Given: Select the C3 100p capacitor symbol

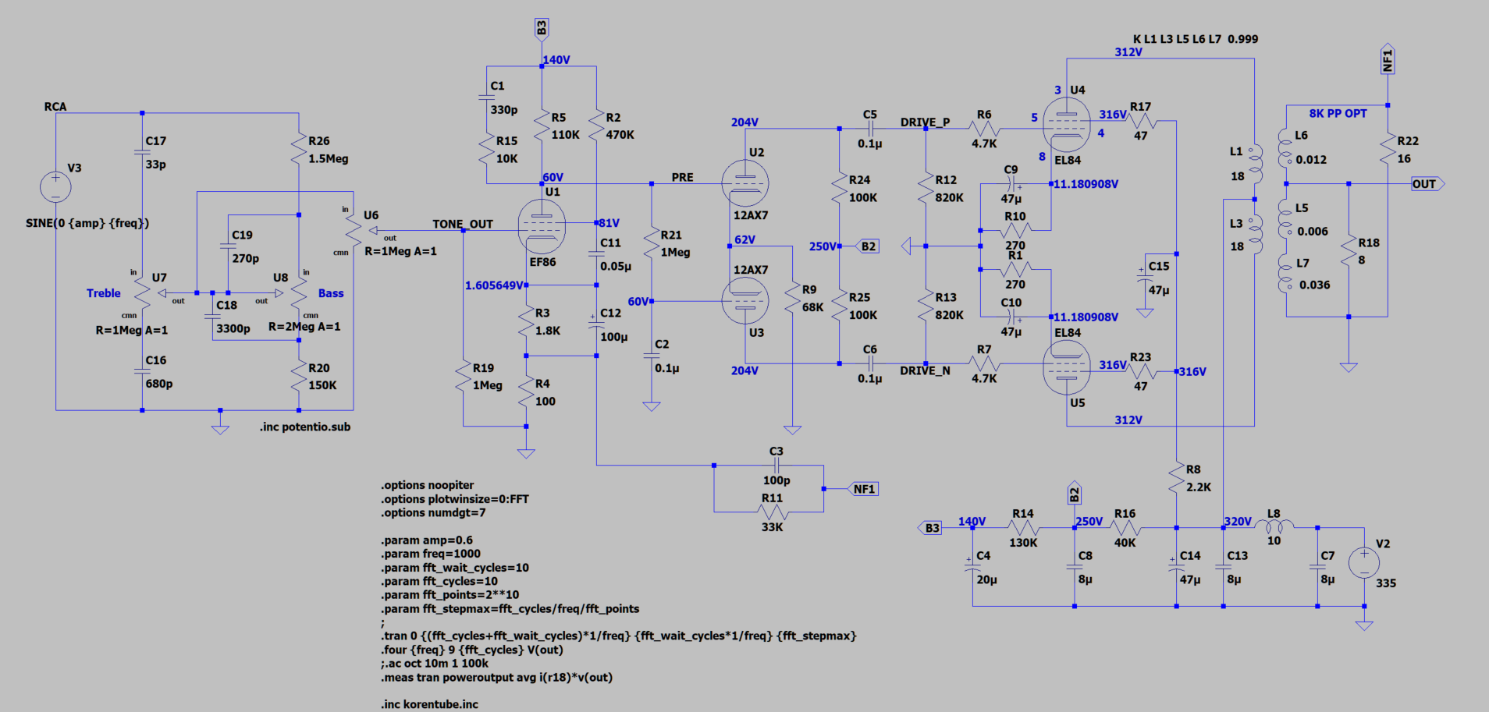Looking at the screenshot, I should pos(776,466).
